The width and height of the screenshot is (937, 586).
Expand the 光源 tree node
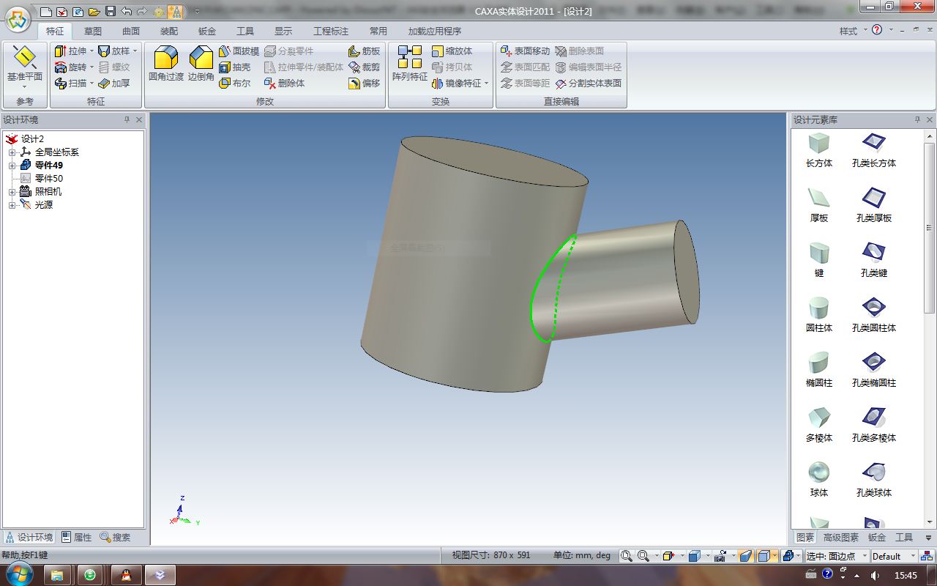click(12, 205)
